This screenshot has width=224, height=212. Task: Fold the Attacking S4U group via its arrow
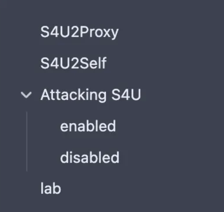(x=26, y=95)
